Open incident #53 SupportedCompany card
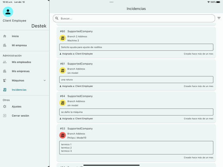Screen dimensions: 223x167 [x=136, y=143]
